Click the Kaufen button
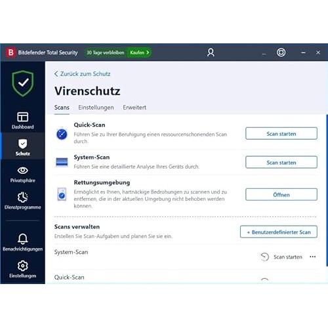 coord(139,52)
